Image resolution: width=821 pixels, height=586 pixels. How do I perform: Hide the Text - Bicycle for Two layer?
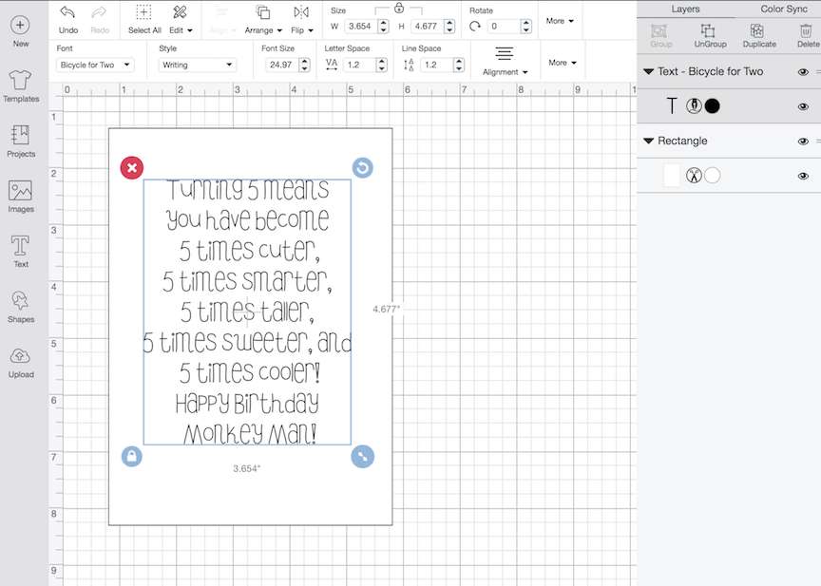click(x=803, y=71)
